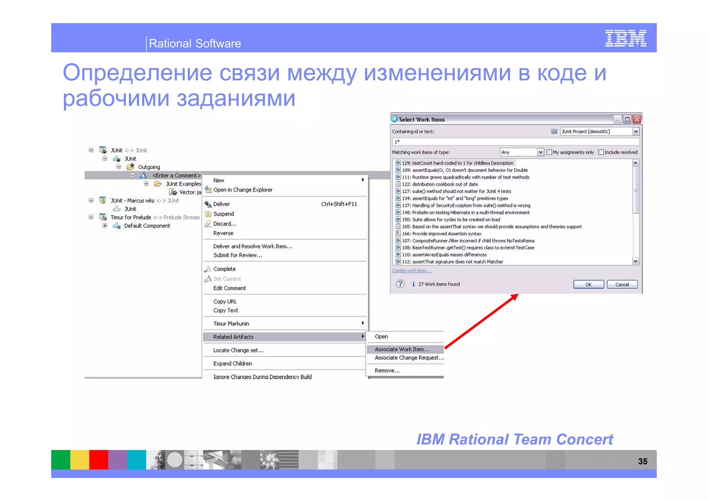Choose Edit Comment from context menu
This screenshot has width=708, height=501.
tap(286, 288)
